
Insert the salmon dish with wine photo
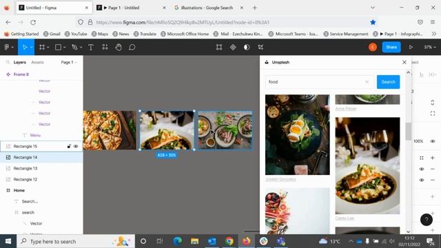367,166
